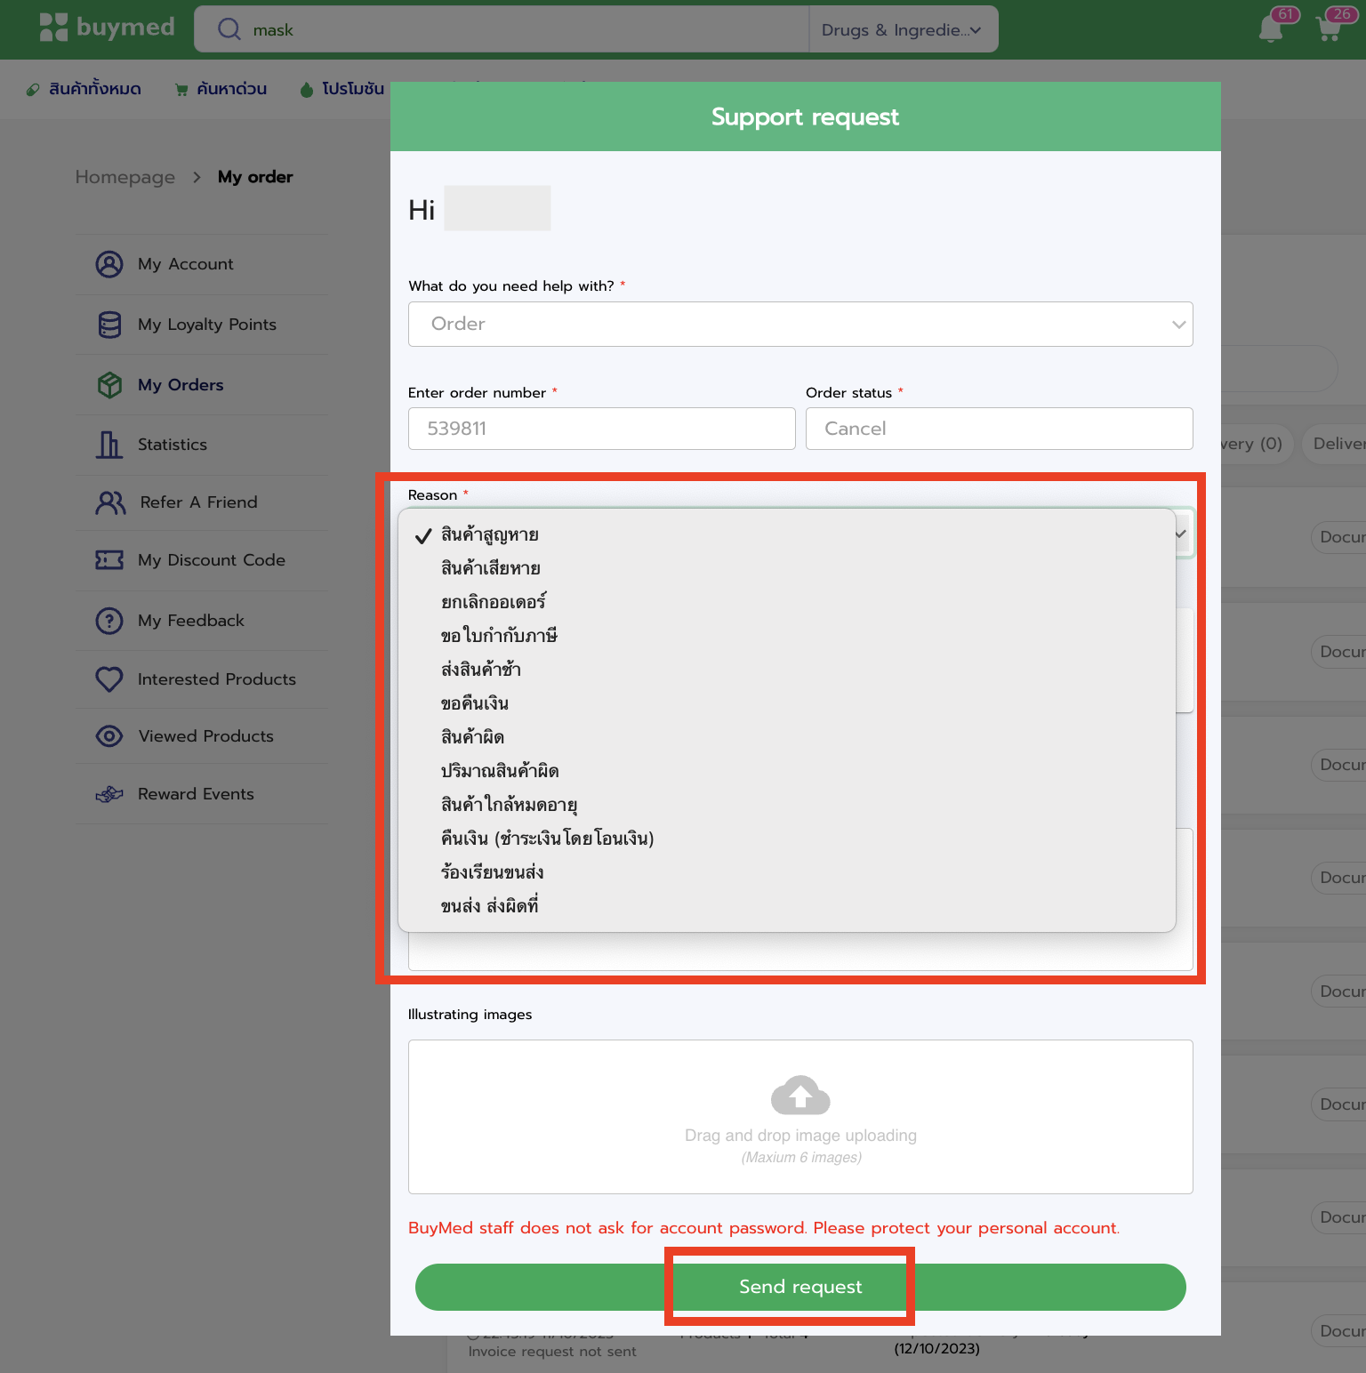Click the My Loyalty Points database icon
This screenshot has height=1373, width=1366.
109,325
